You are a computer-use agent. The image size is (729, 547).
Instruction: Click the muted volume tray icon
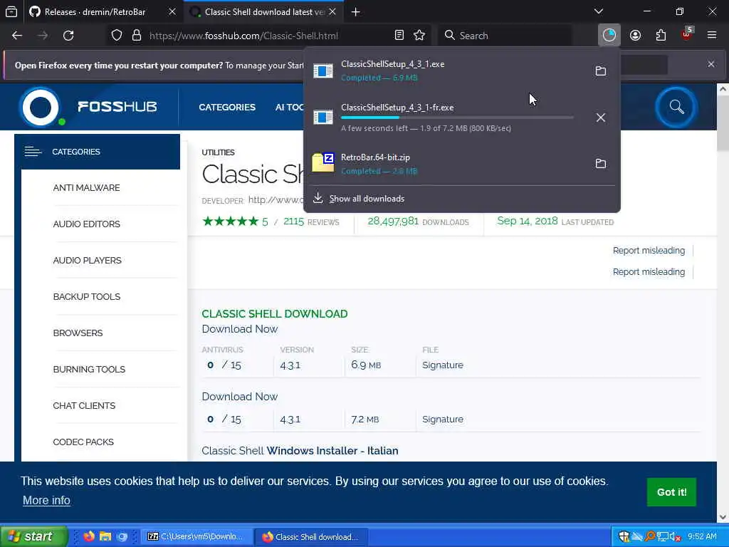click(675, 536)
